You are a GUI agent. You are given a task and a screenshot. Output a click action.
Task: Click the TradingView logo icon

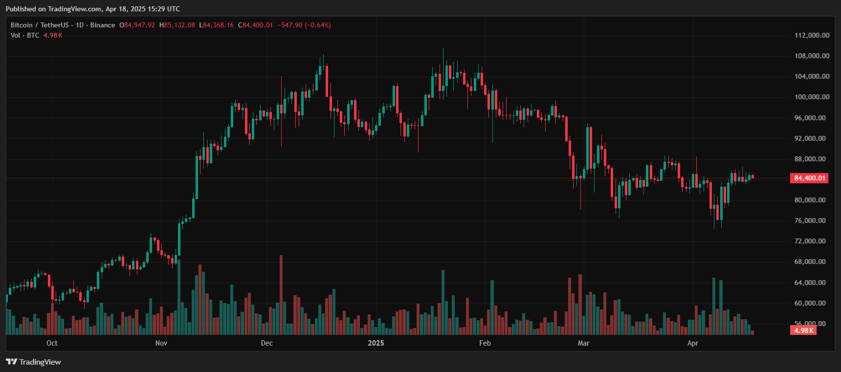(11, 362)
